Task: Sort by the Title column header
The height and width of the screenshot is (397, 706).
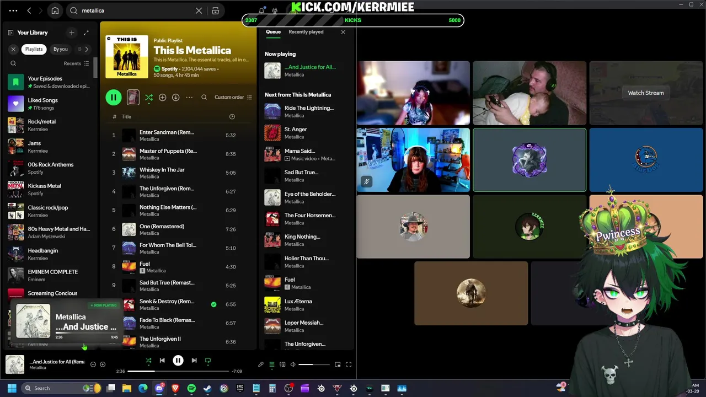Action: [126, 116]
